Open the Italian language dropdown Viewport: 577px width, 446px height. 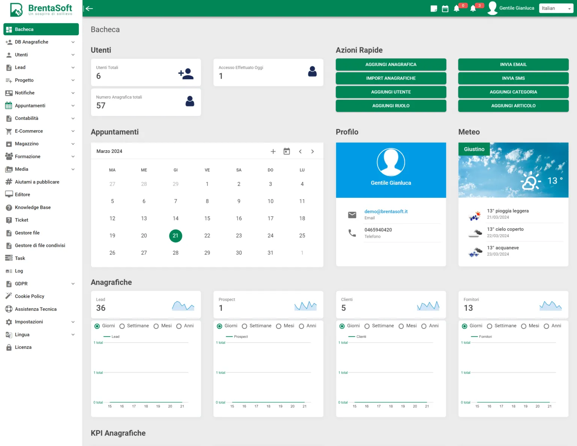(556, 8)
